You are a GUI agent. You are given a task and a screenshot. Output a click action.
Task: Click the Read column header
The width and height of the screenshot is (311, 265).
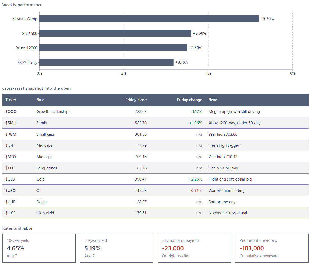tap(213, 100)
